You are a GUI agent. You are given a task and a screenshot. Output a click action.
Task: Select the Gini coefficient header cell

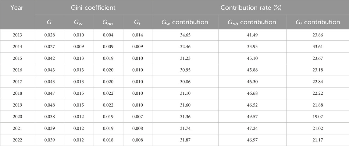tap(94, 8)
